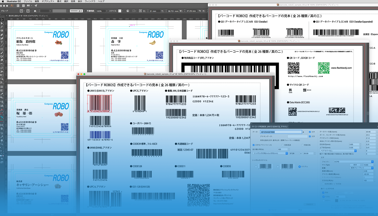Select the Hand tool
Viewport: 378px width, 216px height.
coord(2,140)
